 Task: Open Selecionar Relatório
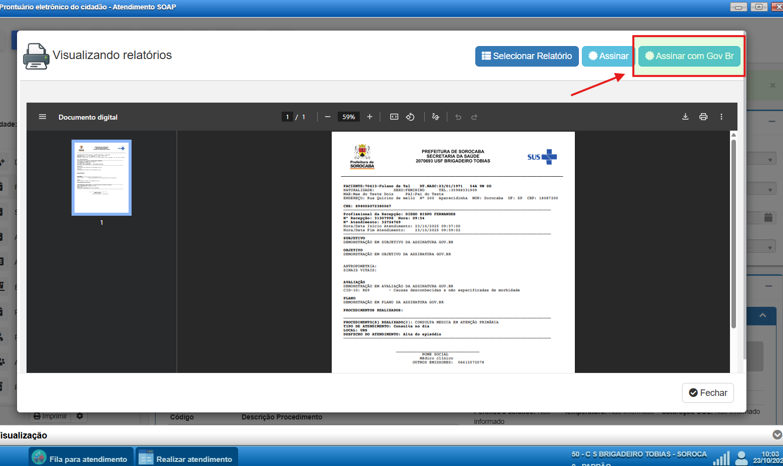pos(527,56)
